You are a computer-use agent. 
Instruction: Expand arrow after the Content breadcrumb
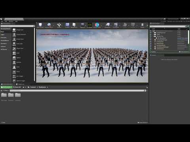(x=37, y=87)
